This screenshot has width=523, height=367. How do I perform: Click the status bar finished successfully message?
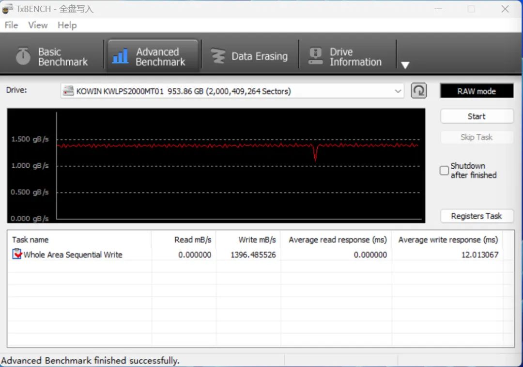(x=91, y=361)
